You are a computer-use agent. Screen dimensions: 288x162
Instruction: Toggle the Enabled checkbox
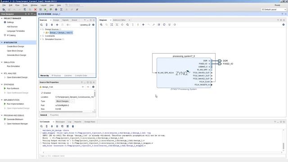point(42,93)
